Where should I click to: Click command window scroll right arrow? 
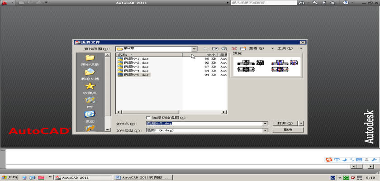point(370,167)
